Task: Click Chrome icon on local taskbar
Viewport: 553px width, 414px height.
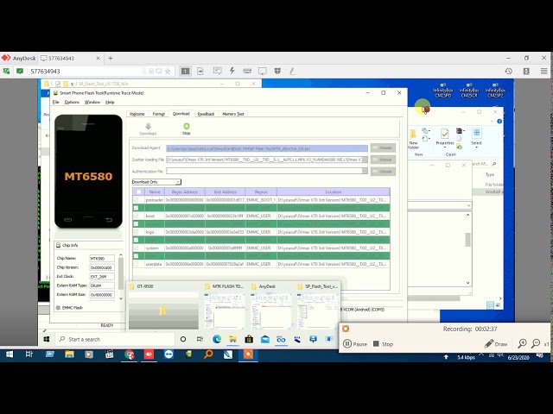Action: pos(130,354)
